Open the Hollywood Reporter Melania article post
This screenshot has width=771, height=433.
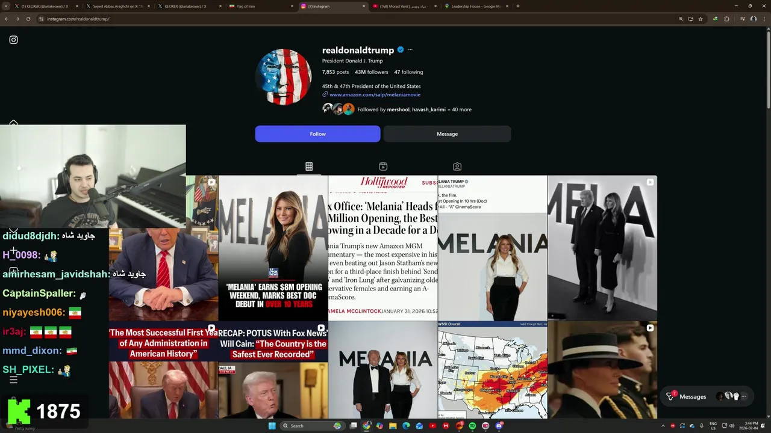tap(383, 248)
